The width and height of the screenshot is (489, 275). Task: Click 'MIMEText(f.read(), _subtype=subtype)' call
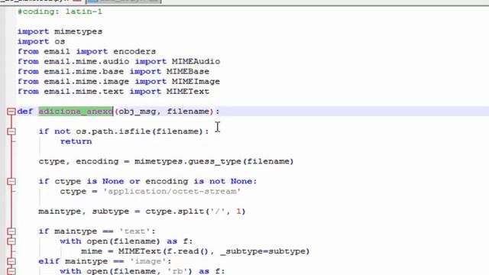point(214,251)
